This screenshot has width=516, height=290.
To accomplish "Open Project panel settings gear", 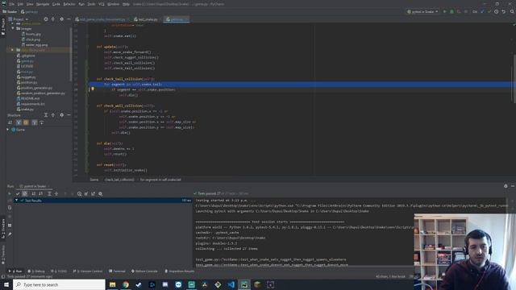I will pyautogui.click(x=61, y=19).
